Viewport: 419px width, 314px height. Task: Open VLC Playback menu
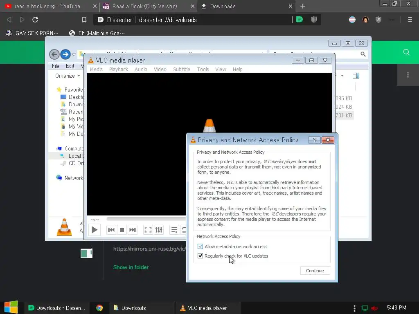(119, 69)
